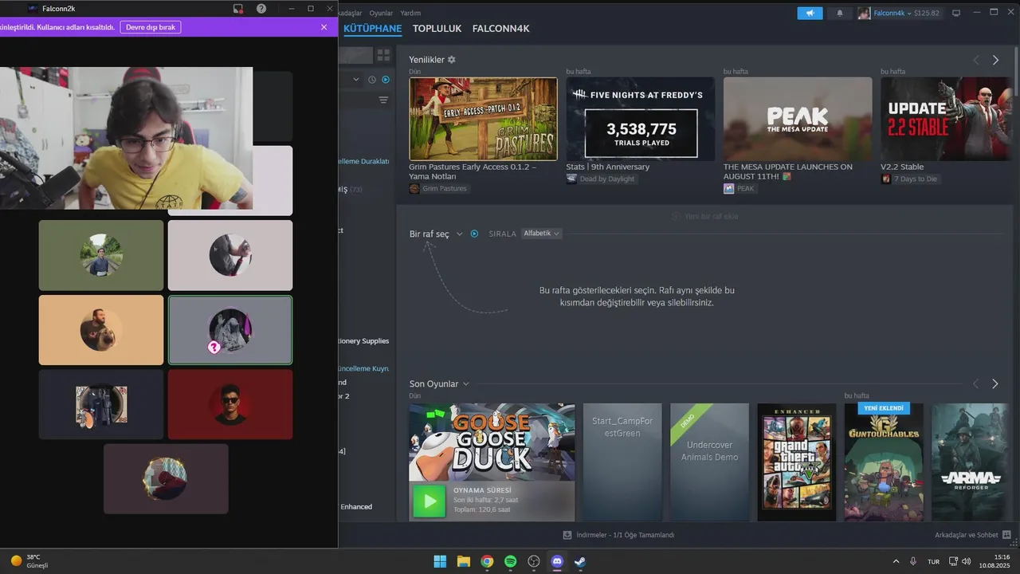
Task: Open Steam downloads İndirmeler status
Action: point(618,535)
